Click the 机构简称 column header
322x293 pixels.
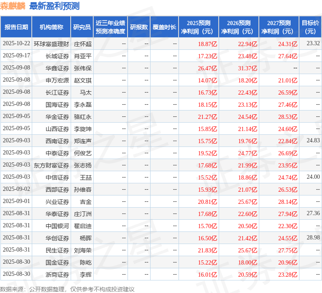tap(51, 27)
